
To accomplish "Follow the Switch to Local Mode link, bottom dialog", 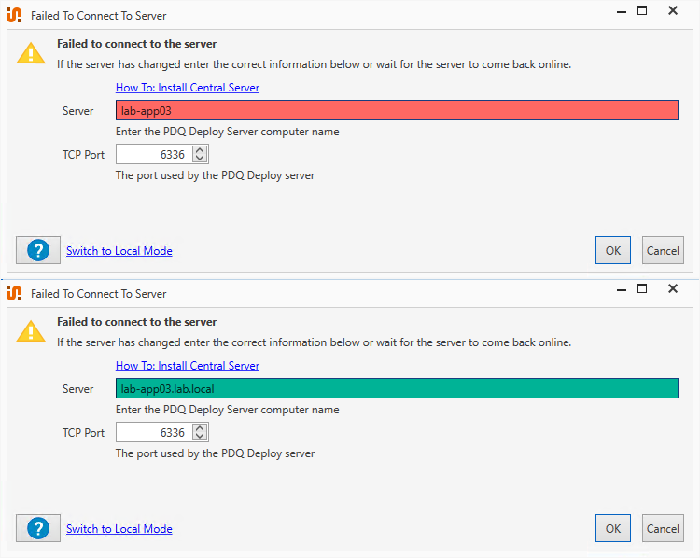I will pos(119,528).
